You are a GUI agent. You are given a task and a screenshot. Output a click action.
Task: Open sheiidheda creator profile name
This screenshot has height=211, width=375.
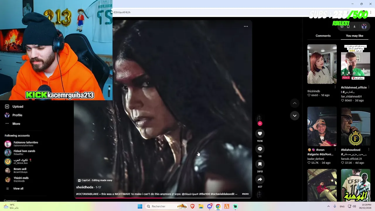coord(85,187)
